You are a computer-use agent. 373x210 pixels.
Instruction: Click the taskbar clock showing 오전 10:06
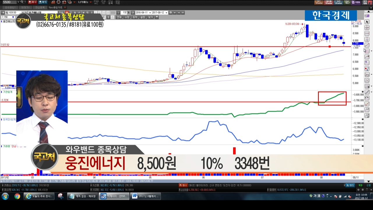click(x=361, y=196)
